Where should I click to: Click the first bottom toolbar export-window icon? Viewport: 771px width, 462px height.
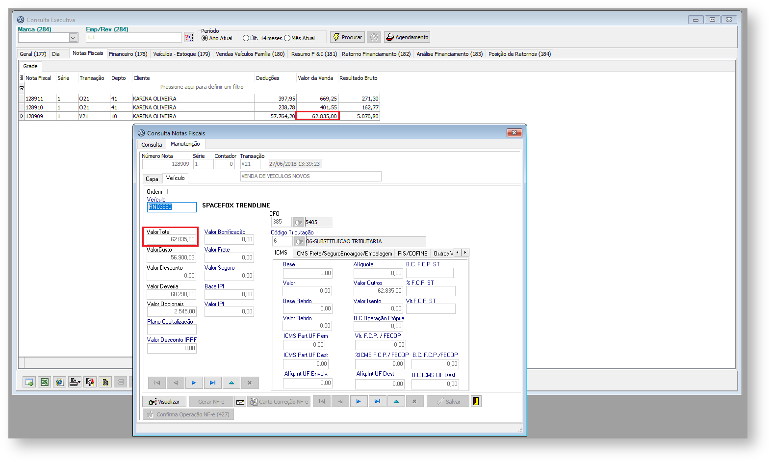tap(29, 382)
